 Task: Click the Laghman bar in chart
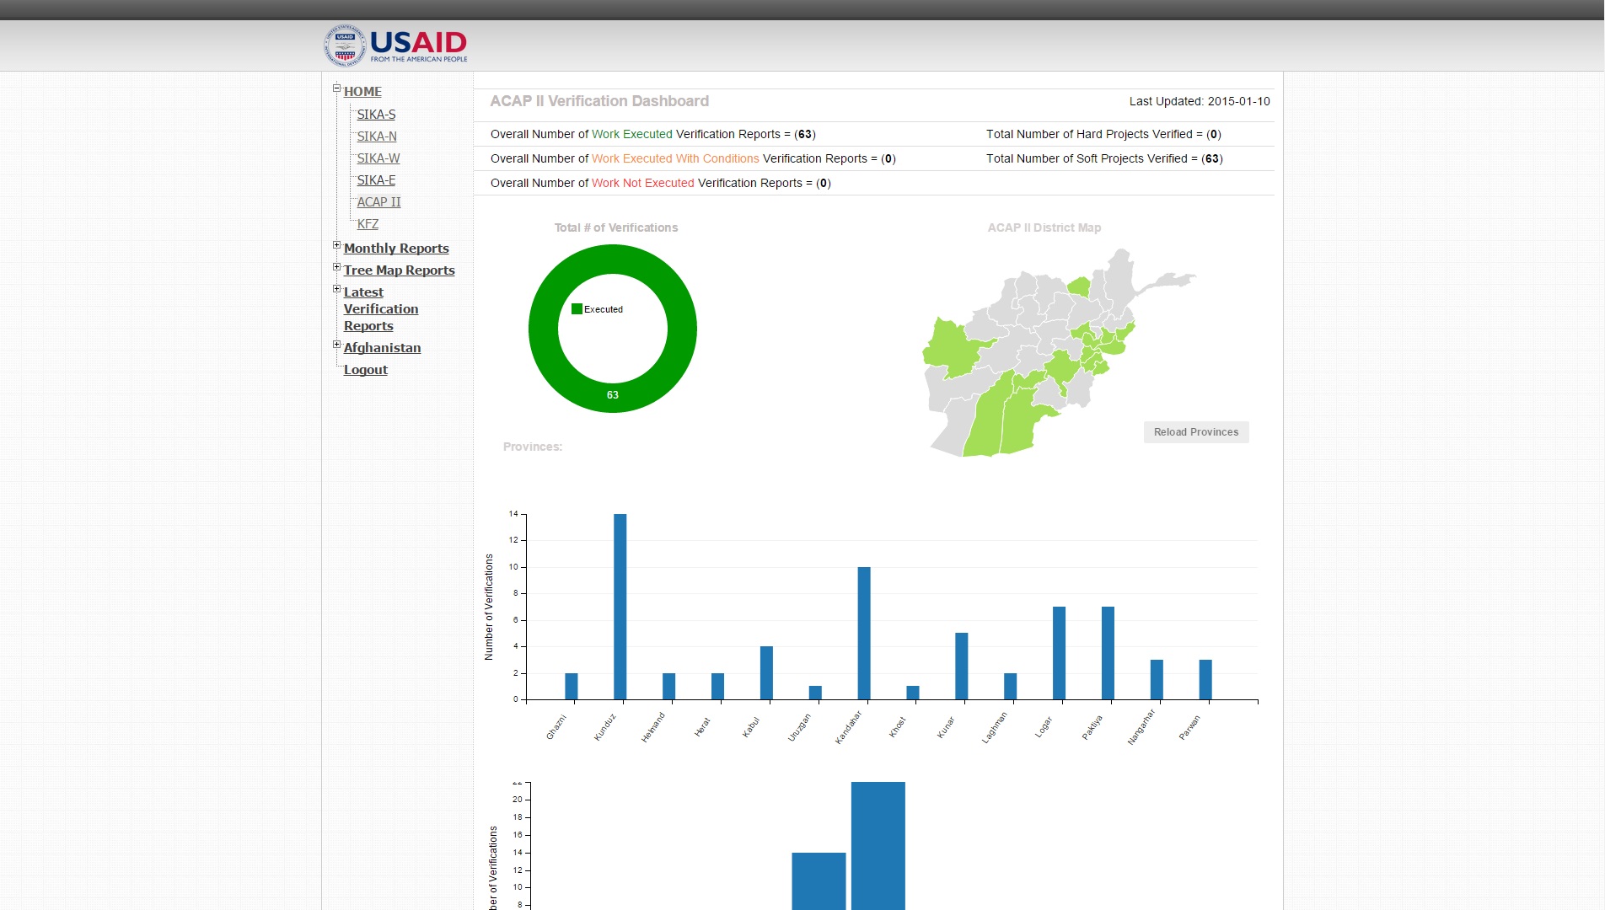[x=1010, y=686]
